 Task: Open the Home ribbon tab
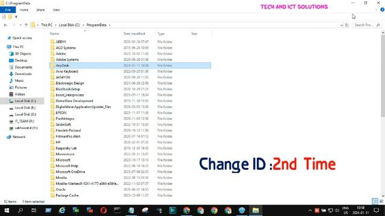click(24, 10)
